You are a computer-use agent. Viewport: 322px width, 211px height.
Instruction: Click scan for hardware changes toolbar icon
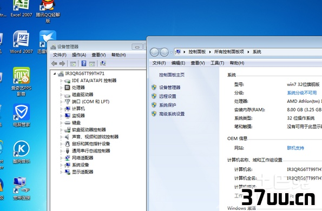click(x=103, y=63)
